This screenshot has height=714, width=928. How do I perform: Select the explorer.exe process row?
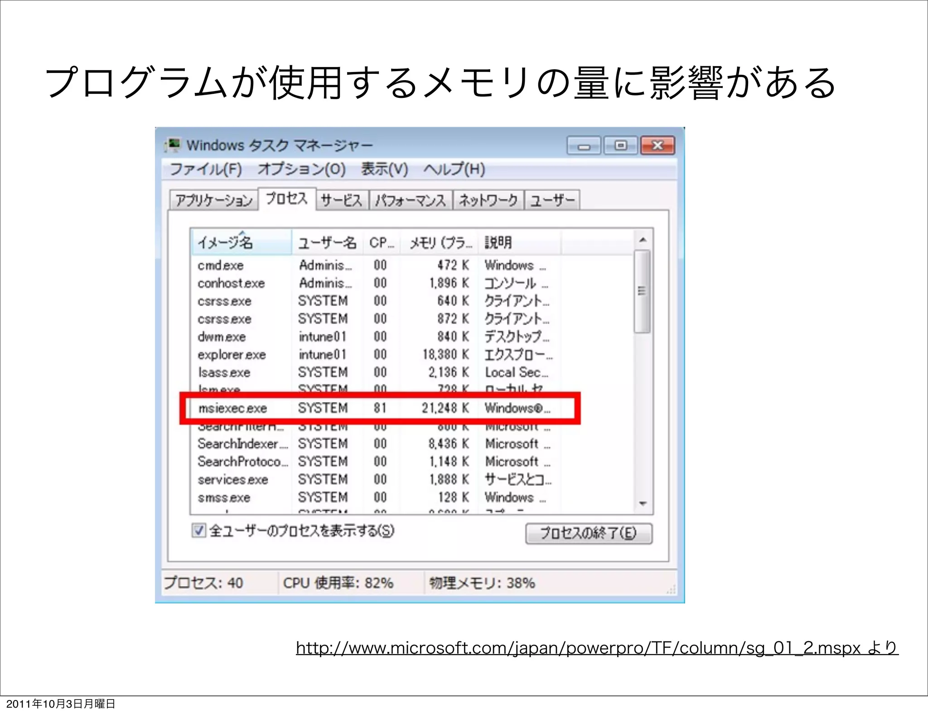click(232, 355)
